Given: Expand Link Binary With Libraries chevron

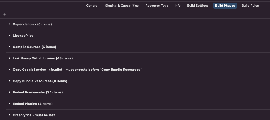Looking at the screenshot, I should (9, 58).
